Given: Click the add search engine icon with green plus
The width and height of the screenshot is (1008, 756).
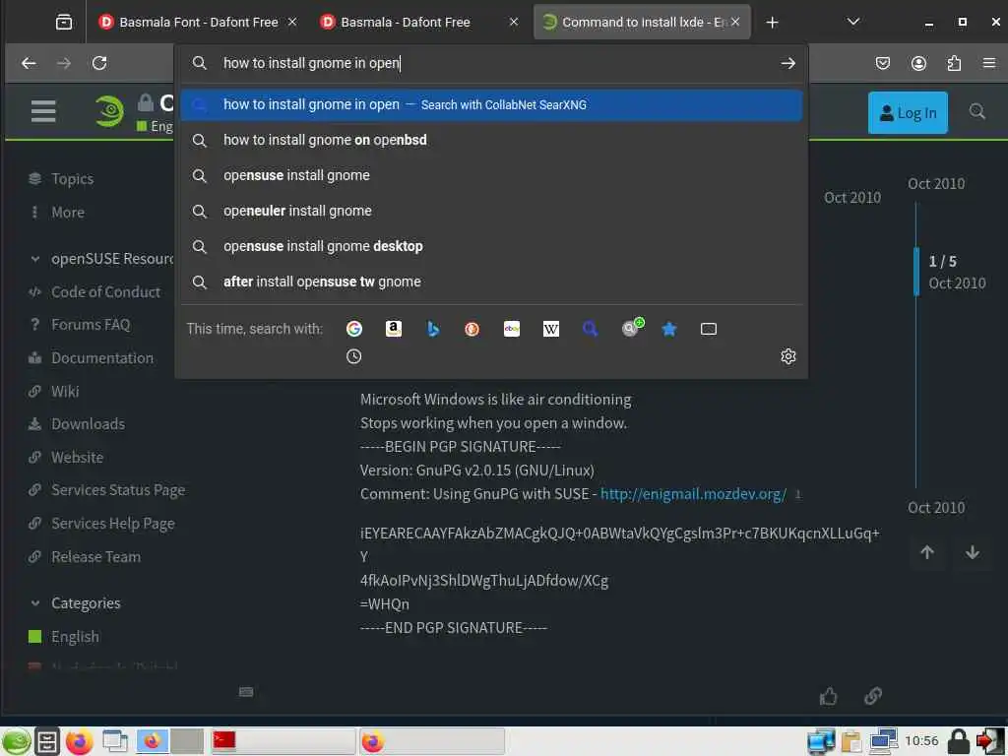Looking at the screenshot, I should pyautogui.click(x=632, y=327).
